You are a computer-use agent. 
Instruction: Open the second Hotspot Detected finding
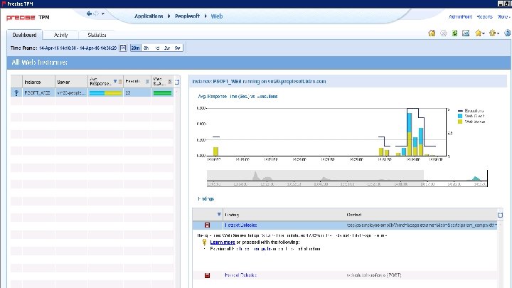(x=240, y=275)
